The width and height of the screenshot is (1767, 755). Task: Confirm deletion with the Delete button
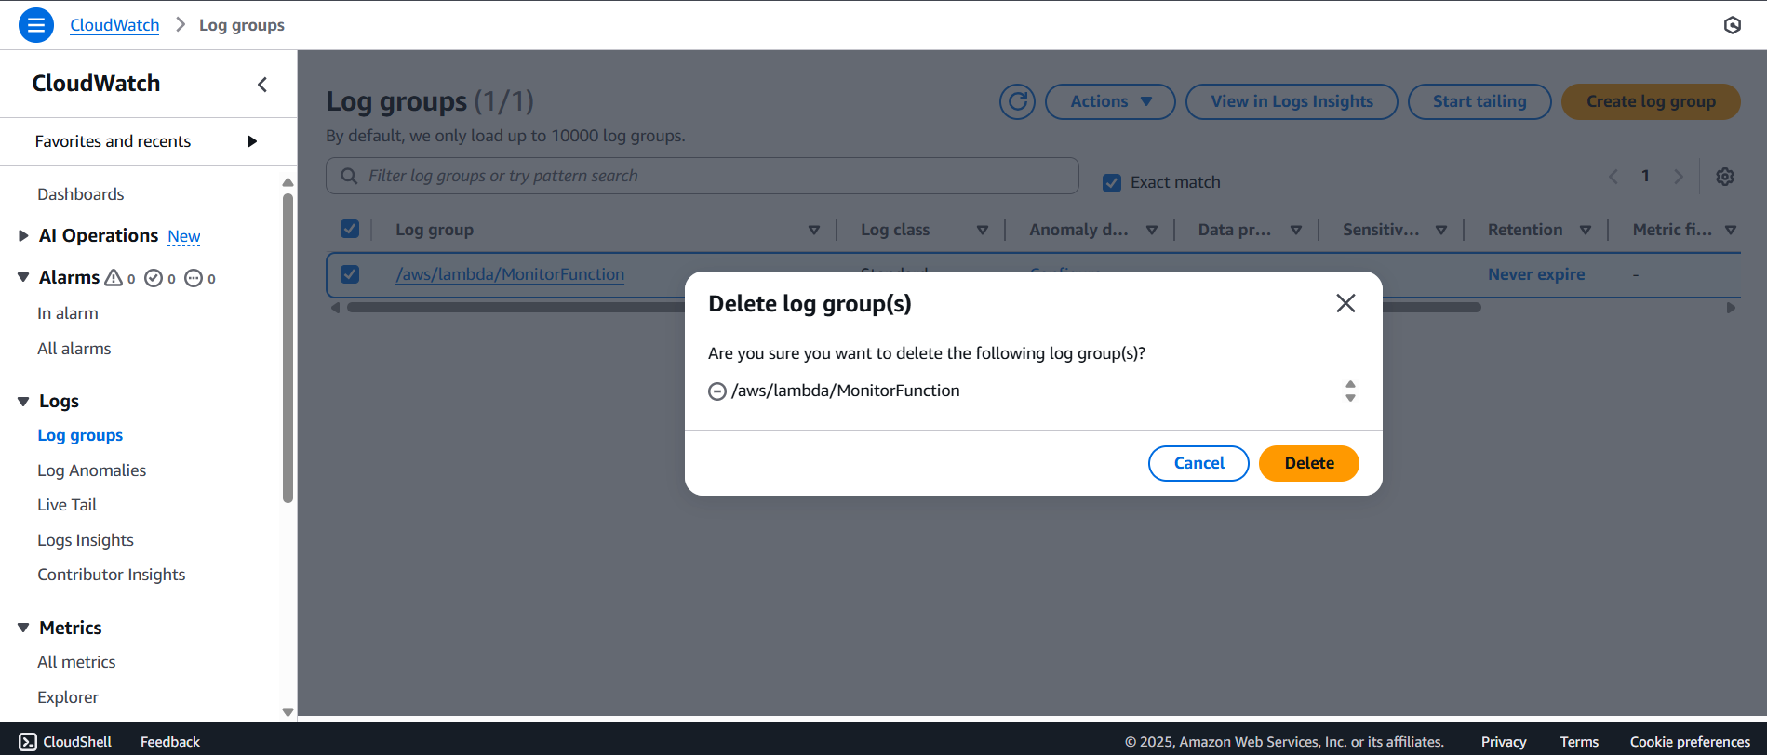(1307, 463)
